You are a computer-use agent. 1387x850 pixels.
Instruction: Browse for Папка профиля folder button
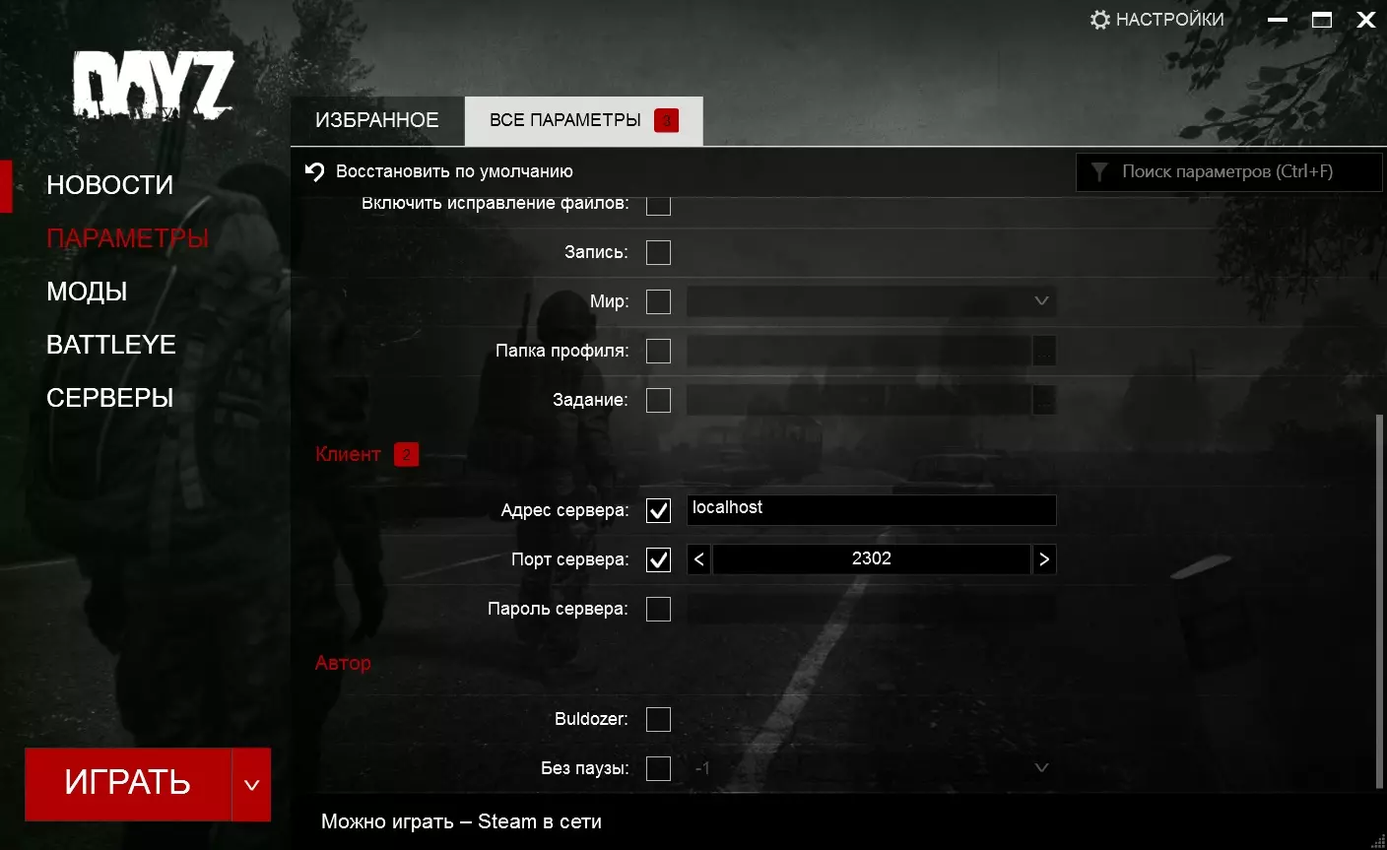pyautogui.click(x=1044, y=351)
